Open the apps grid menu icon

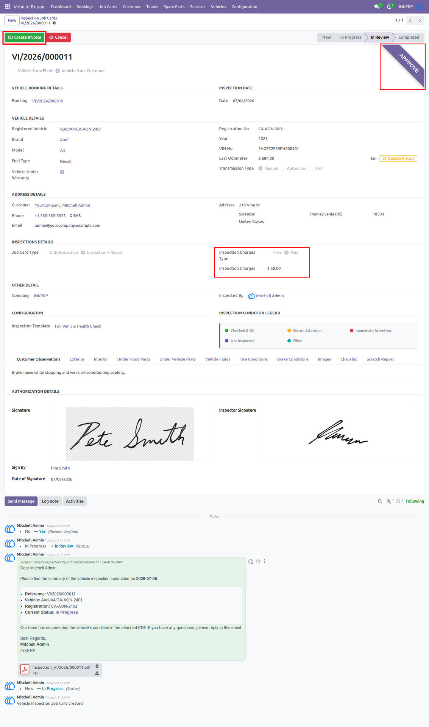7,6
